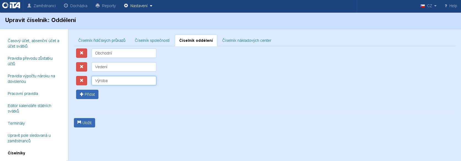Open the CZ language selector
Viewport: 461px width, 161px height.
pos(428,6)
